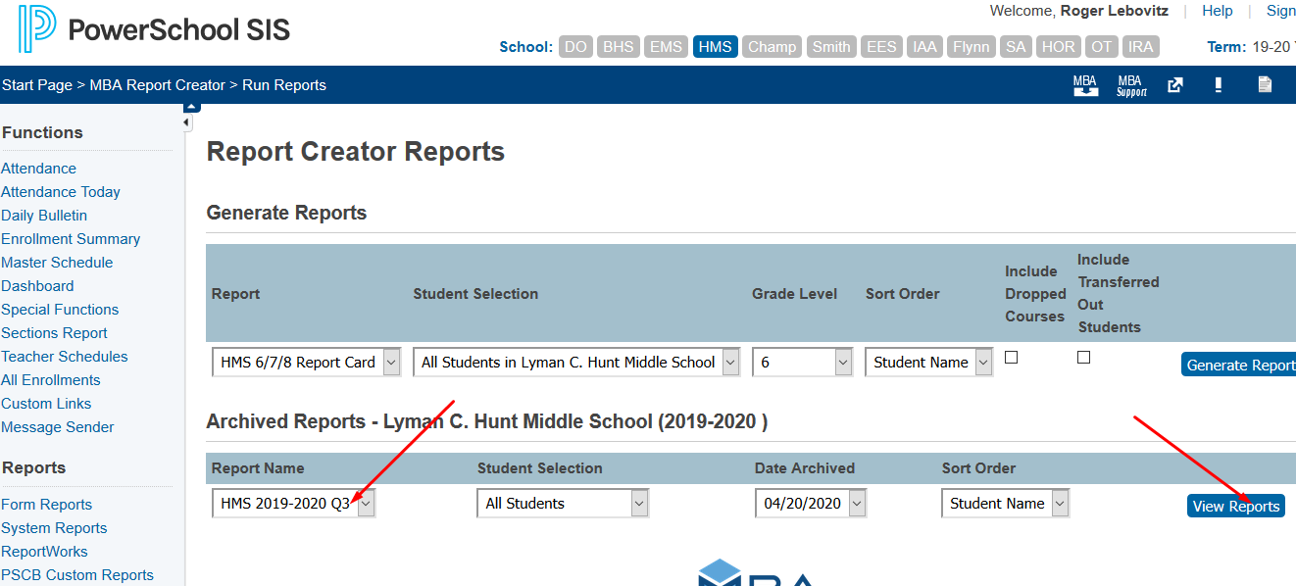Screen dimensions: 1296x586
Task: Open Special Functions link
Action: tap(60, 310)
